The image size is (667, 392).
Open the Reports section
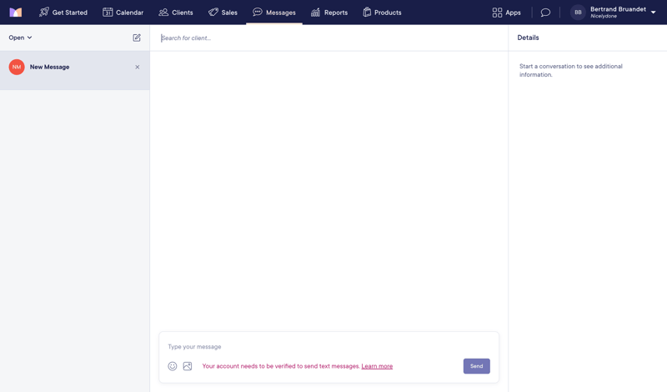pyautogui.click(x=329, y=13)
